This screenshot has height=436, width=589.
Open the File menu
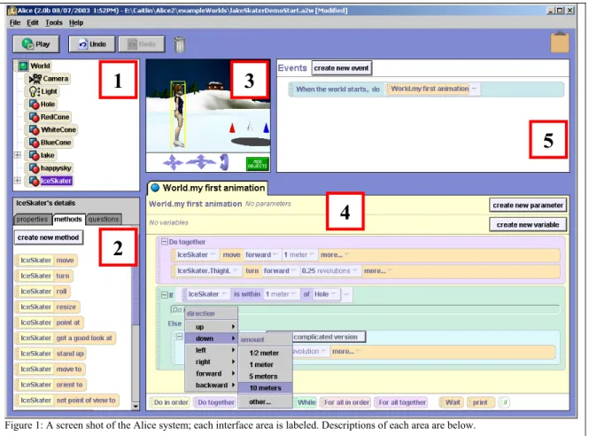tap(15, 22)
